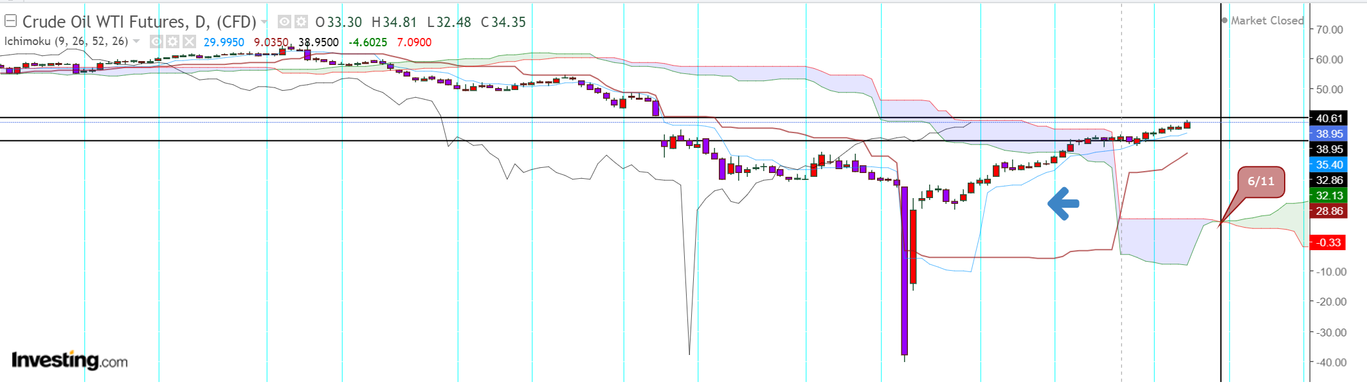Select the Ichimoku value 29.9950

(224, 42)
